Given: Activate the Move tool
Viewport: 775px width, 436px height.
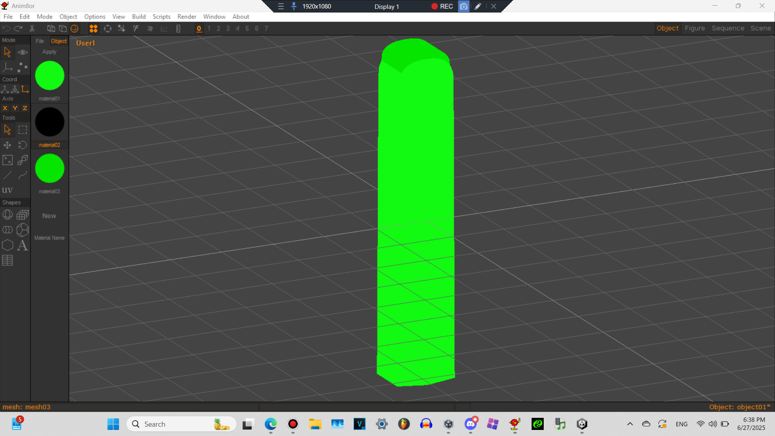Looking at the screenshot, I should 7,145.
